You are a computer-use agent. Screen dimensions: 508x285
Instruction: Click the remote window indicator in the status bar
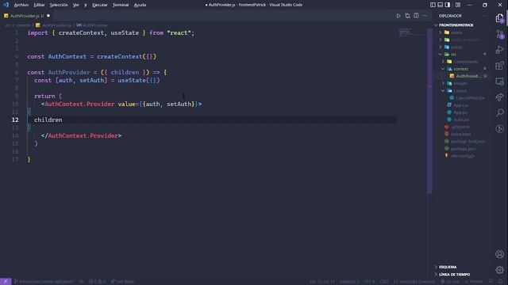6,282
